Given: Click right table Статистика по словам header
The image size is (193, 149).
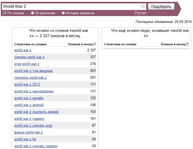Looking at the screenshot, I should point(120,44).
